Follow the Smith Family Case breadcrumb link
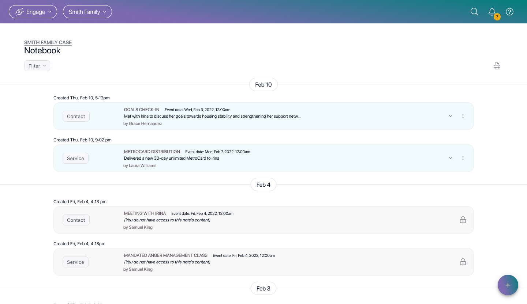 [x=48, y=42]
